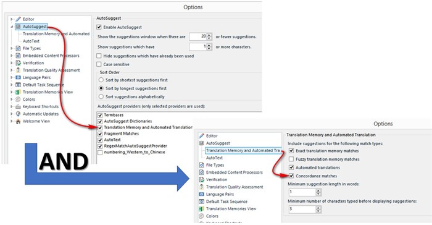Select the Verification icon in left tree

pyautogui.click(x=18, y=63)
